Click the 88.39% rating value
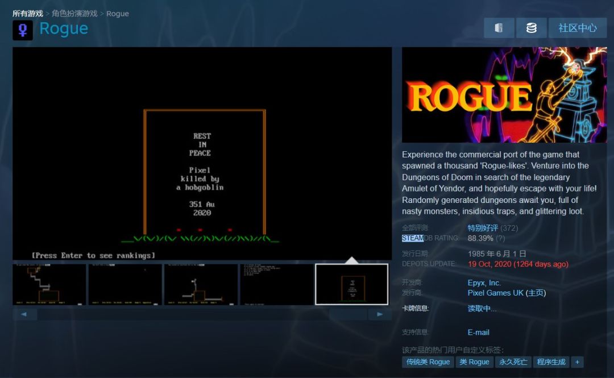614x378 pixels. click(x=480, y=238)
